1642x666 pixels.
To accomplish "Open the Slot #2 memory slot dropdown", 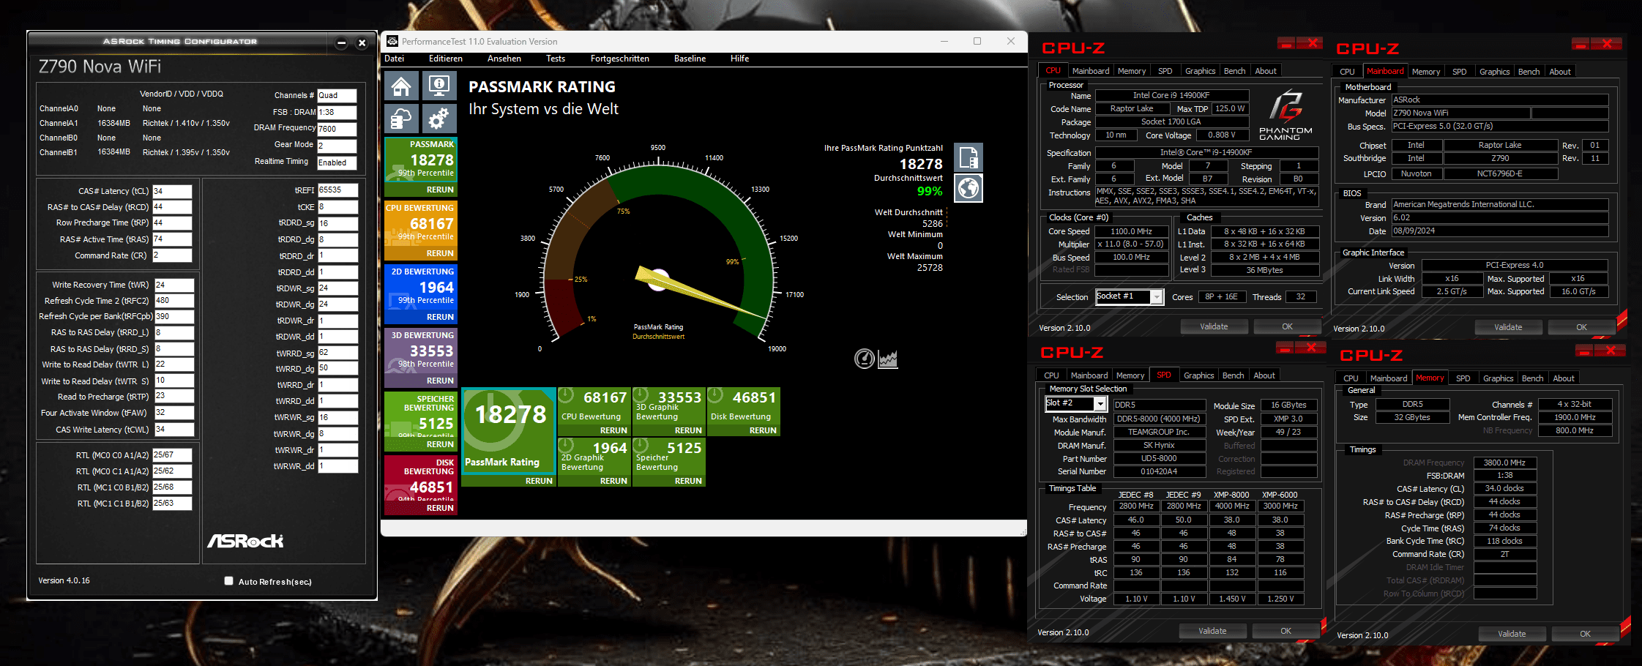I will 1100,403.
